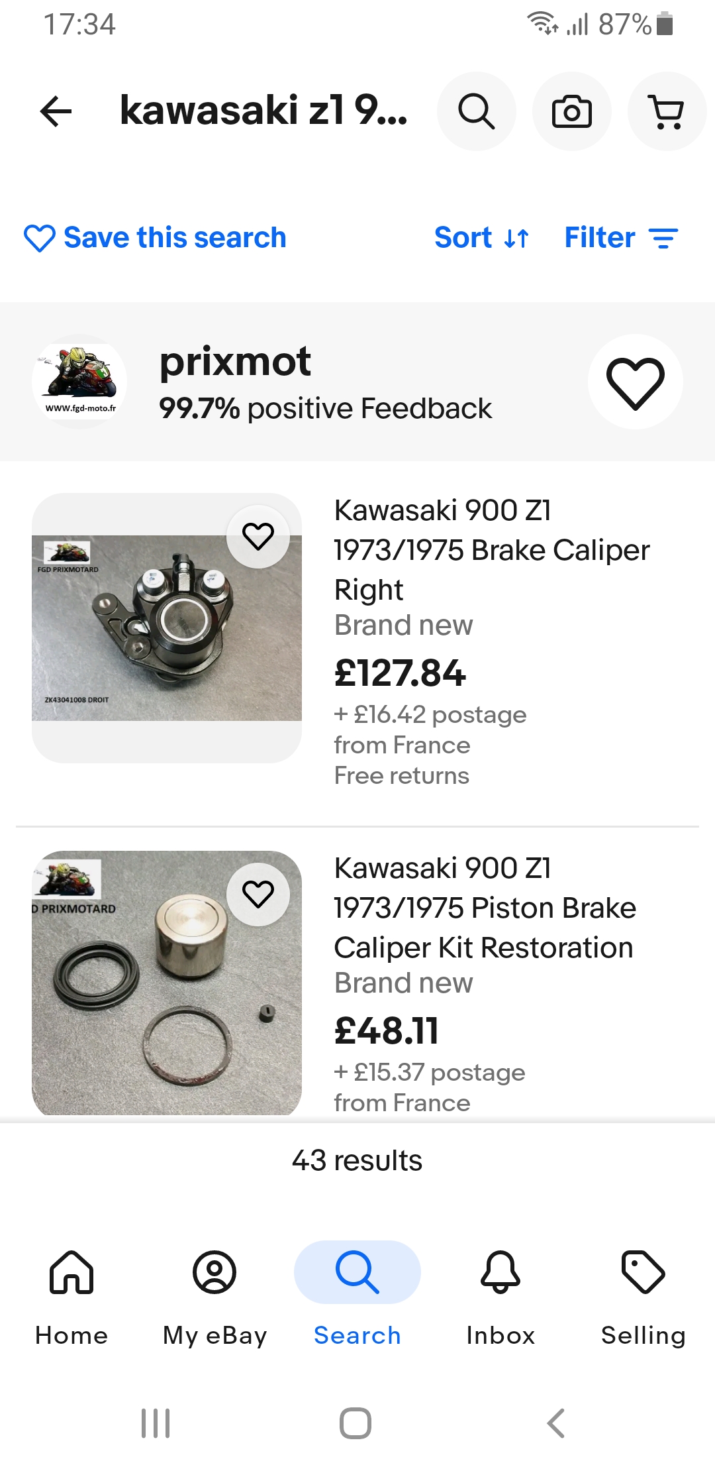Save prixmot seller with heart button
Image resolution: width=715 pixels, height=1471 pixels.
tap(635, 382)
